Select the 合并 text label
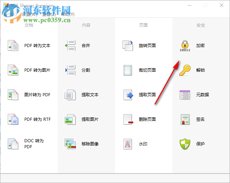The width and height of the screenshot is (230, 183). pyautogui.click(x=86, y=46)
